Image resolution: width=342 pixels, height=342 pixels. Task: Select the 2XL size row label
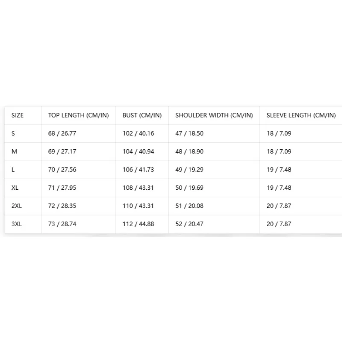[17, 206]
